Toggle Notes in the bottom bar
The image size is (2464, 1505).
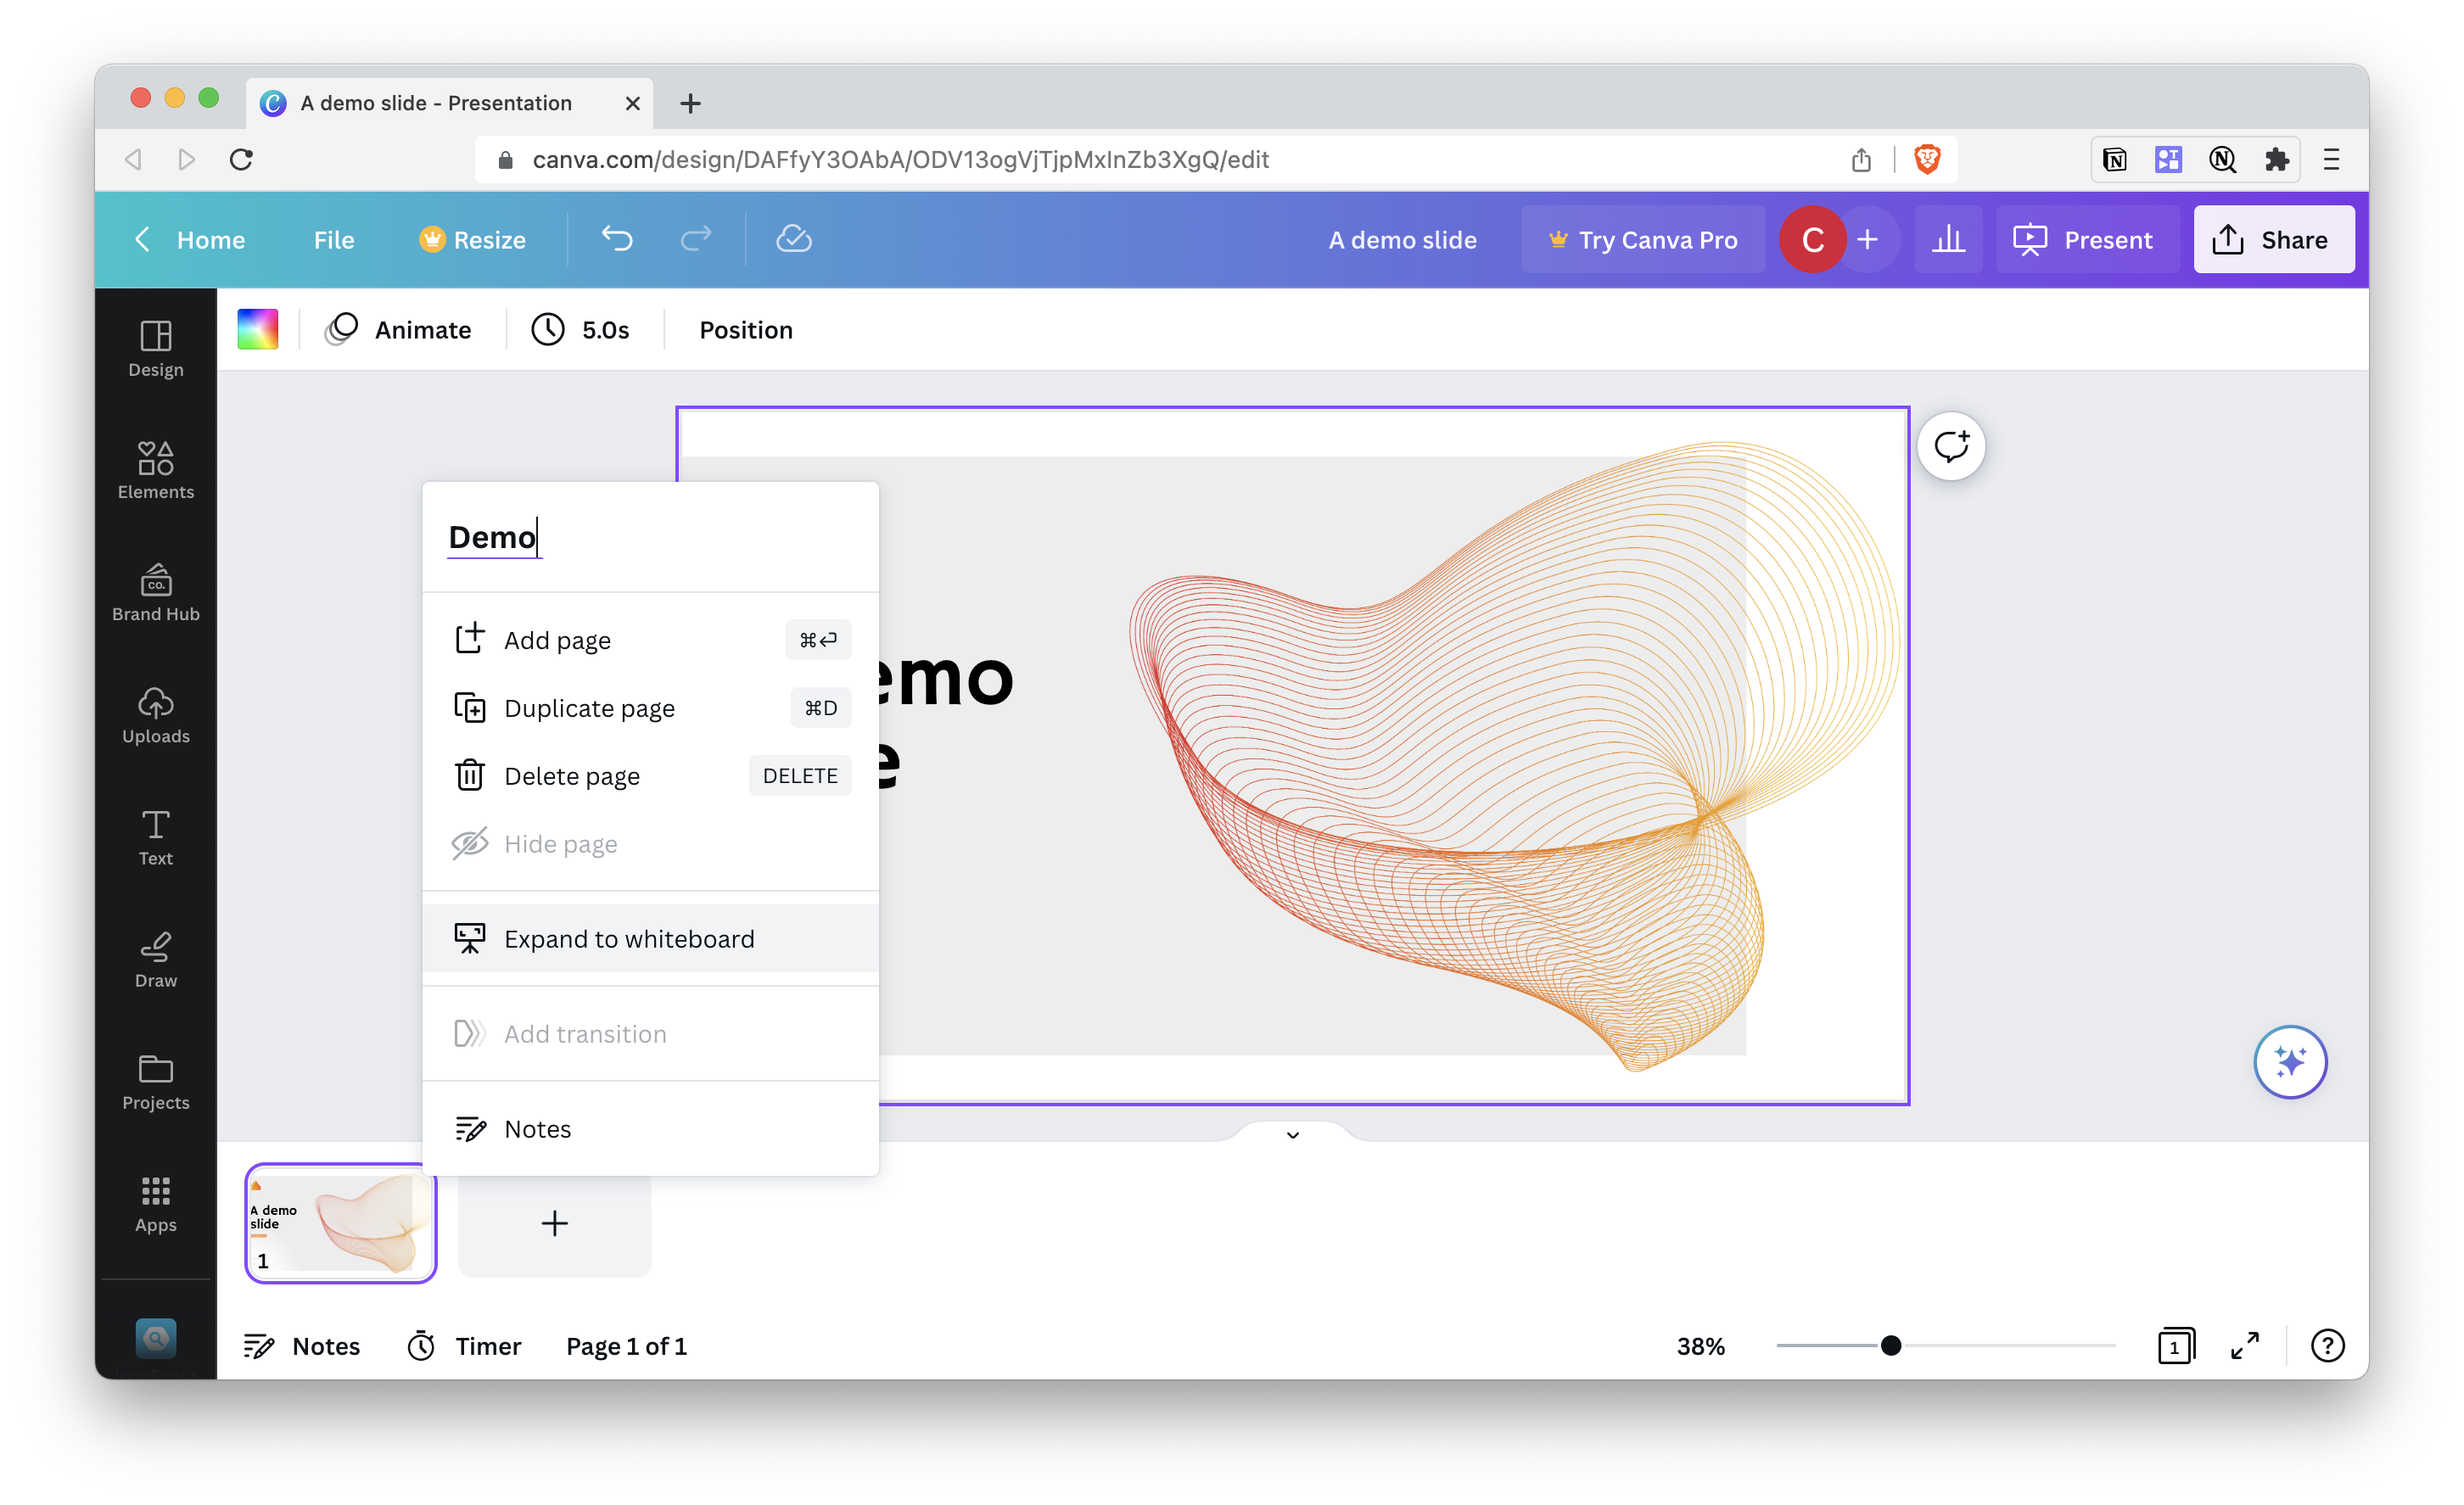301,1345
